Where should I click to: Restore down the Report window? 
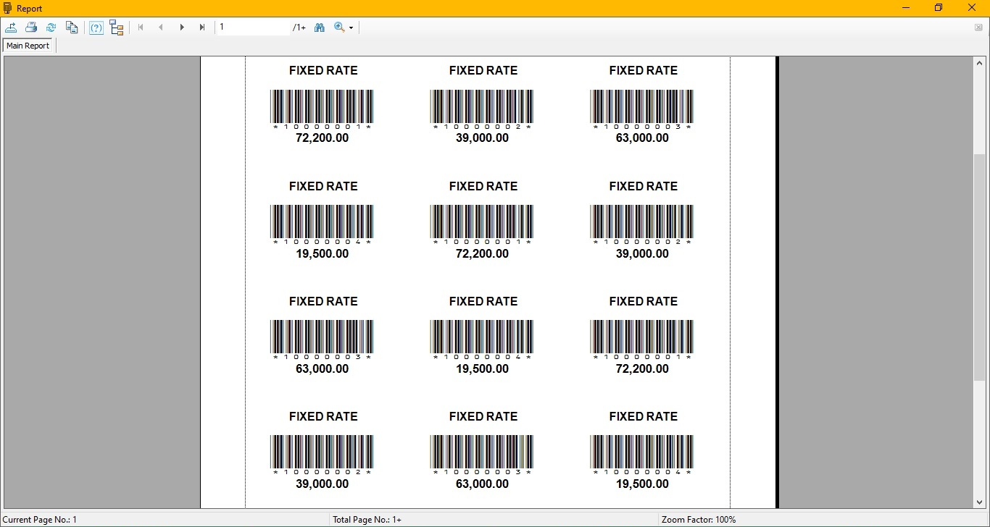tap(939, 8)
